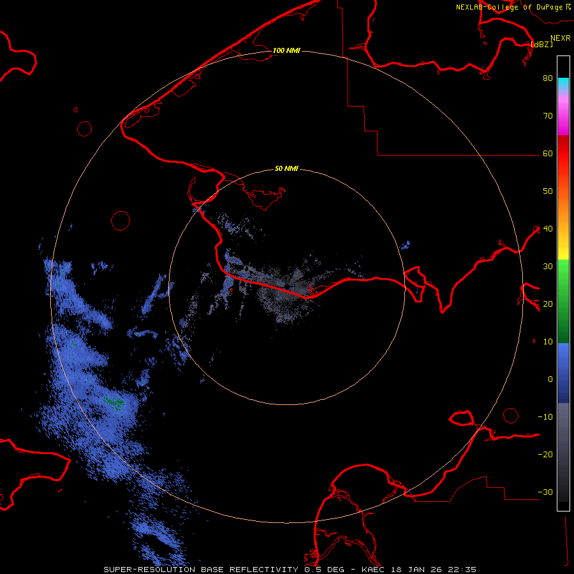Click the 10 value on the dBZ scale
Screen dimensions: 574x574
point(548,342)
